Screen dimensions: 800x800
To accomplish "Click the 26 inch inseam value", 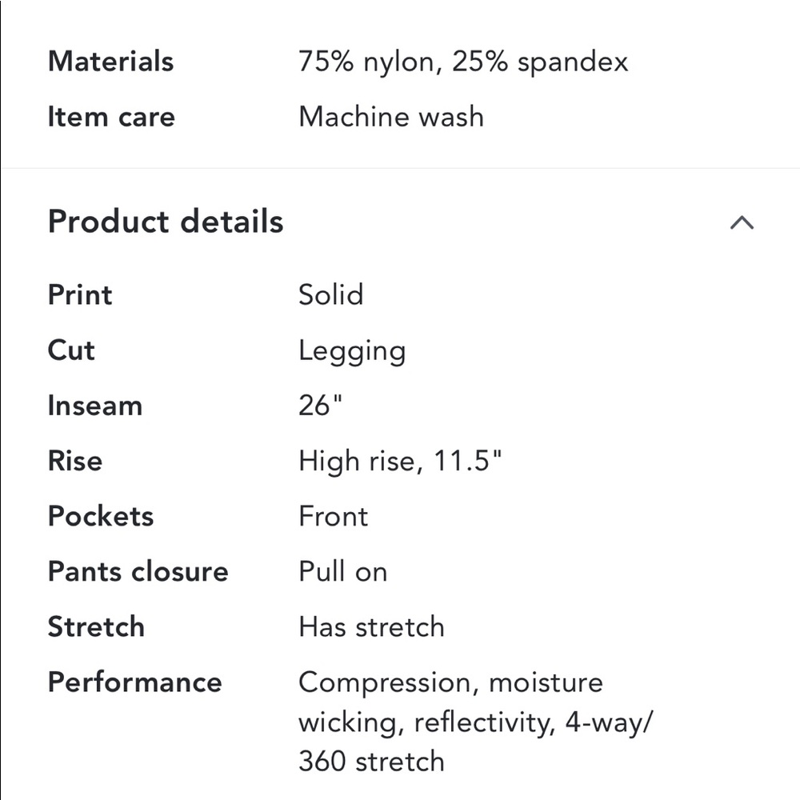I will (x=320, y=406).
